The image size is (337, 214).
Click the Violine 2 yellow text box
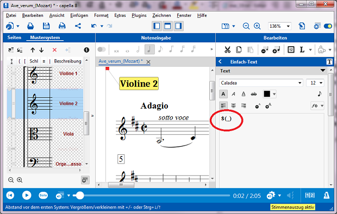139,84
